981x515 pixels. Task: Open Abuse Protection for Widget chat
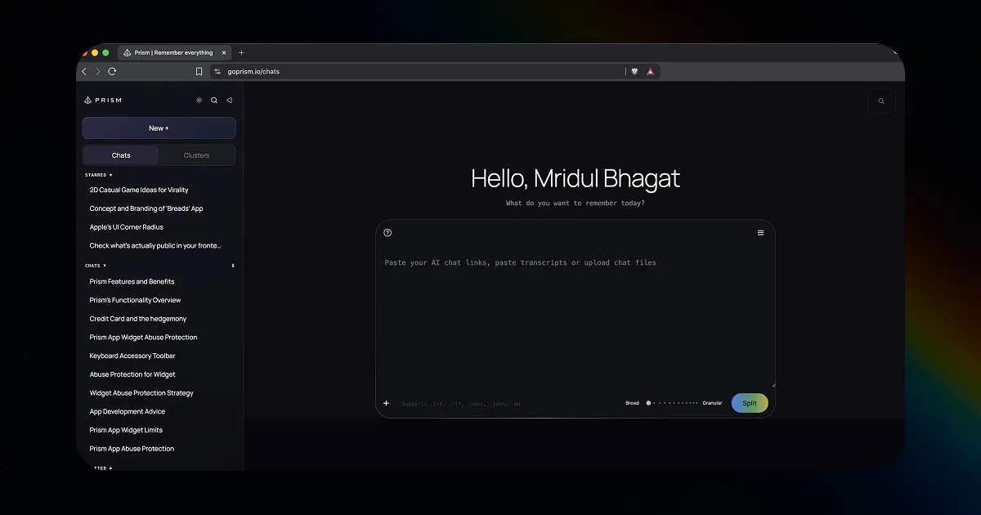(x=132, y=374)
